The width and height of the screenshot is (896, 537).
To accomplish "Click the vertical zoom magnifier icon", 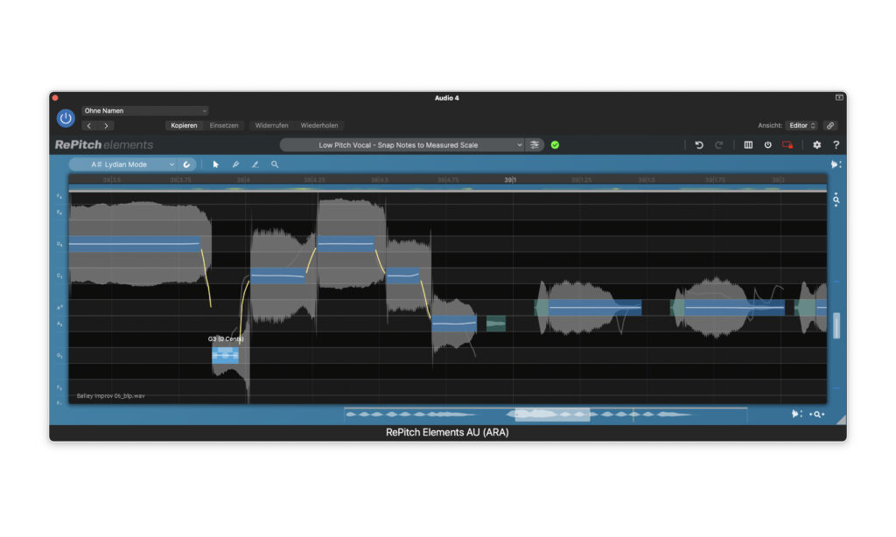I will (x=836, y=200).
